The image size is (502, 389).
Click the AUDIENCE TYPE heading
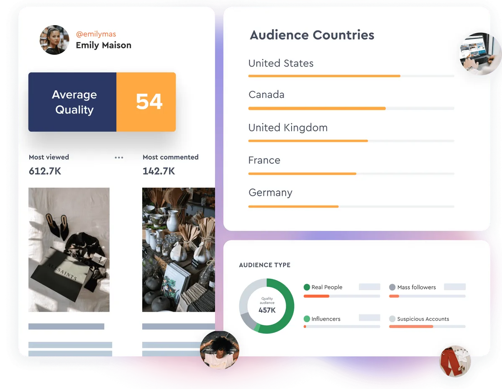264,265
